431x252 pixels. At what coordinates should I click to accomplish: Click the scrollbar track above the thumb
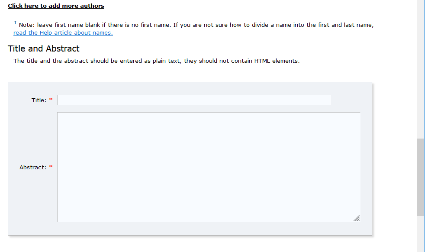420,69
